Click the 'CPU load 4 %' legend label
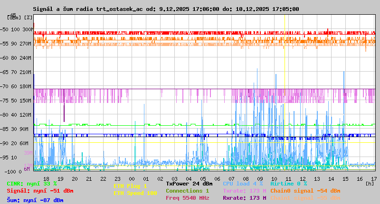380x204 pixels. (x=243, y=184)
